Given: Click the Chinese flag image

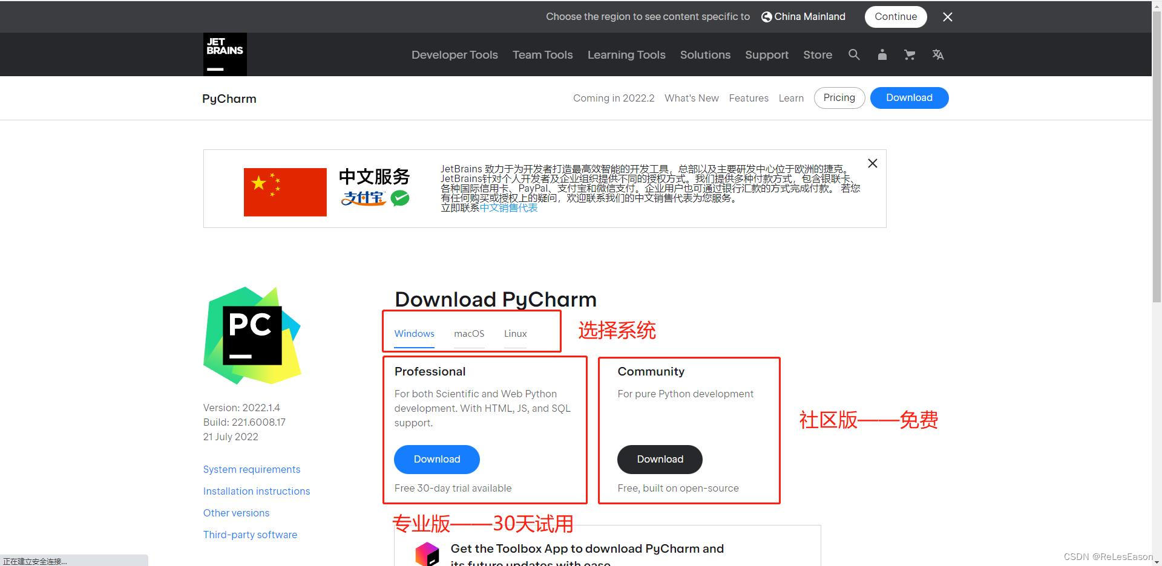Looking at the screenshot, I should coord(285,192).
